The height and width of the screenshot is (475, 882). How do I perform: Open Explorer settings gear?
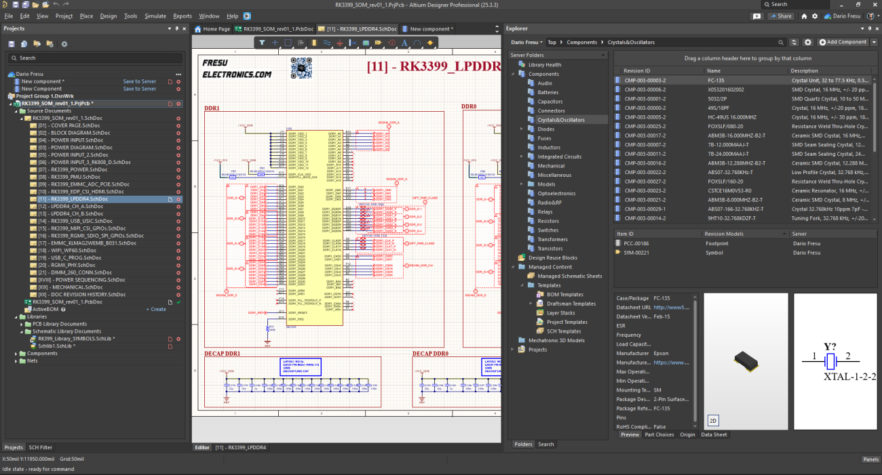point(809,42)
